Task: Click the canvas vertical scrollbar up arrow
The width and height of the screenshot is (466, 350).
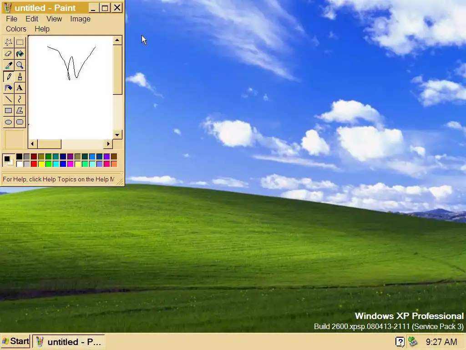Action: pos(117,40)
